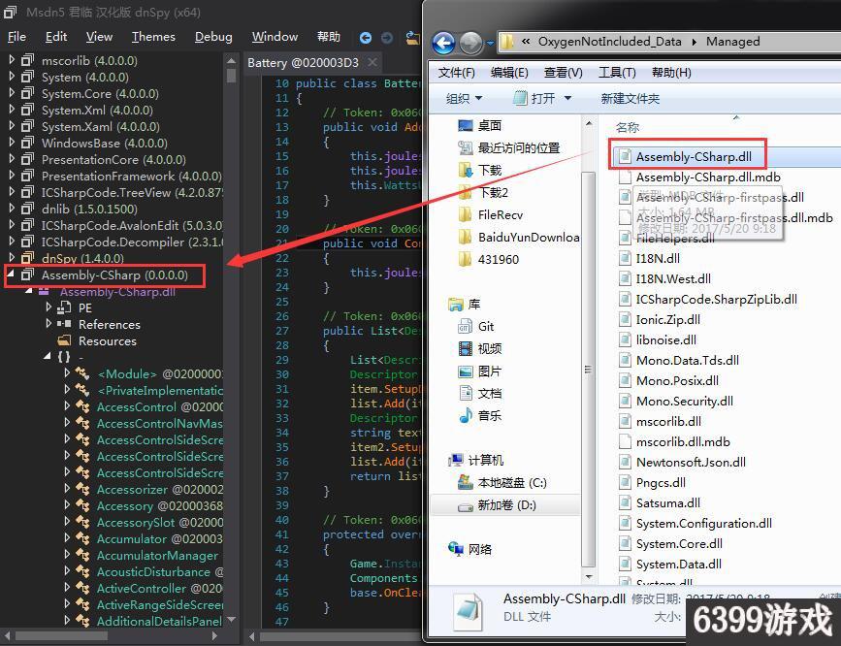Expand the dnlib (1.5.0.1500) node
The width and height of the screenshot is (841, 646).
coord(12,209)
